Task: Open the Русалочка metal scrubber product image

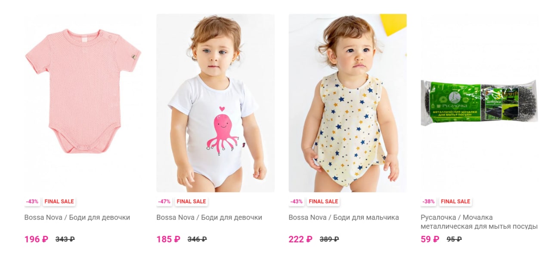Action: pos(480,103)
